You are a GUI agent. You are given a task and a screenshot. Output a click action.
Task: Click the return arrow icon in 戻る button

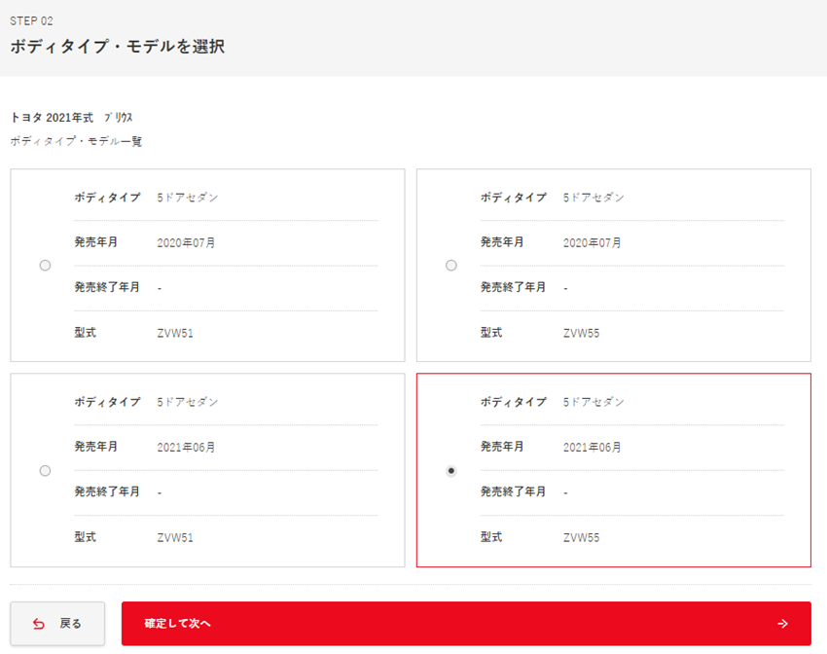(x=39, y=624)
